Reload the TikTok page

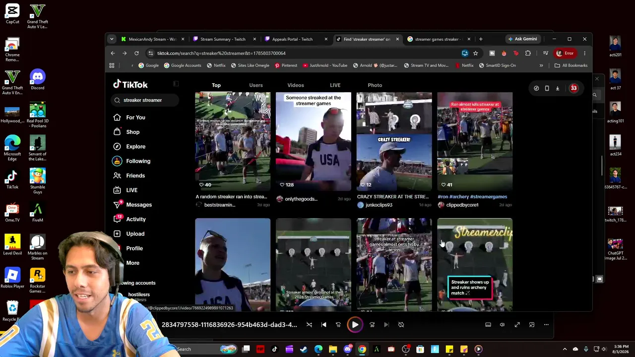(x=136, y=53)
